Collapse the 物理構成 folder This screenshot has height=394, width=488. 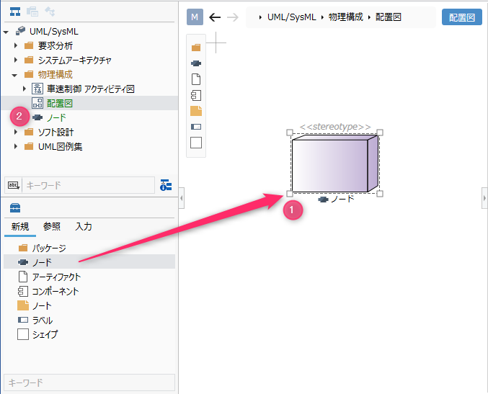[x=14, y=75]
